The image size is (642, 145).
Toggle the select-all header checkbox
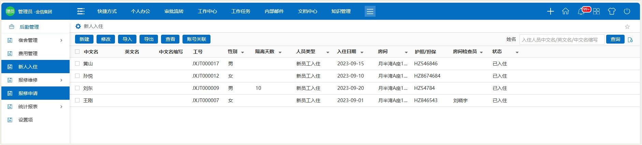tap(77, 52)
